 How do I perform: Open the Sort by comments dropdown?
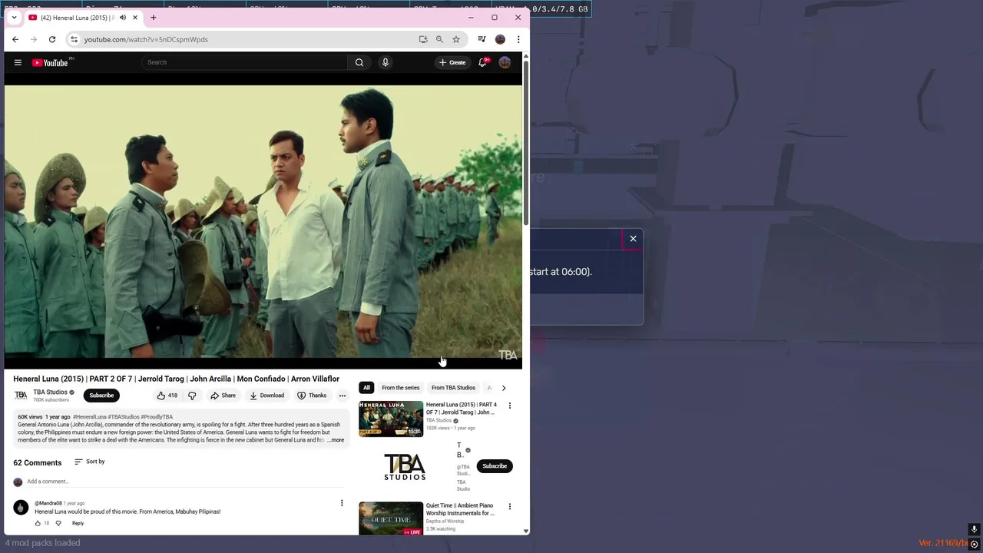89,462
